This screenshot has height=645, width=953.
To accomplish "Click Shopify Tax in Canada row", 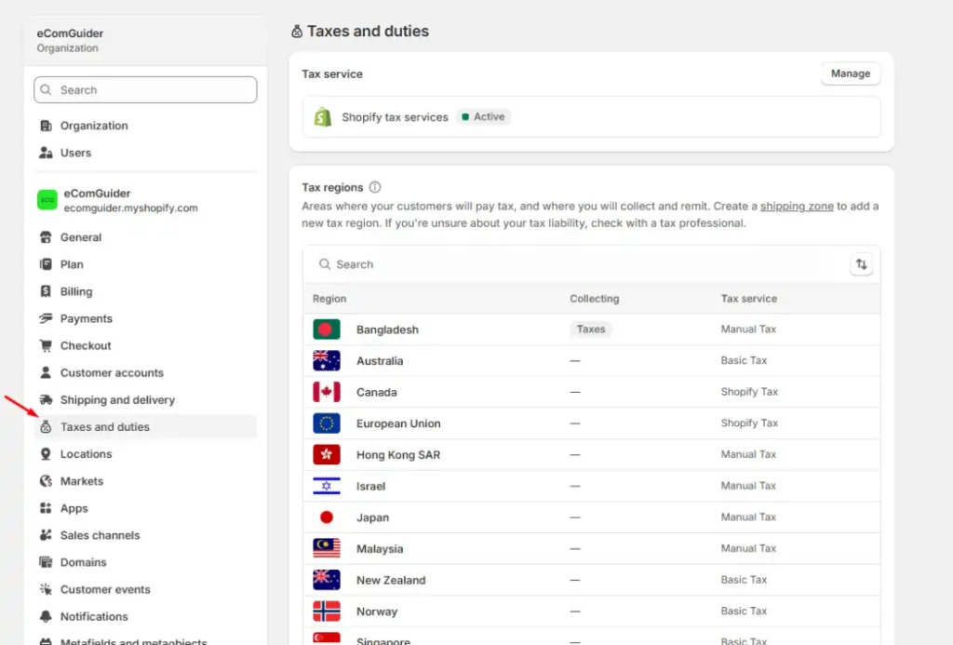I will [749, 392].
